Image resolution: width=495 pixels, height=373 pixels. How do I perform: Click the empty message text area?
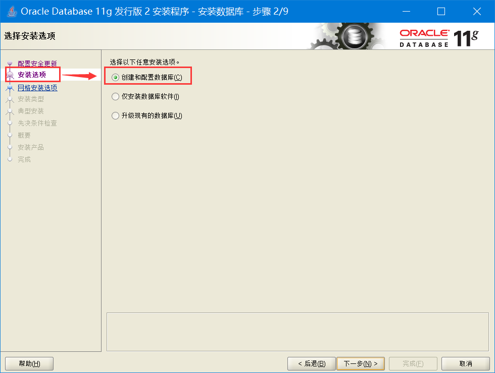coord(298,332)
